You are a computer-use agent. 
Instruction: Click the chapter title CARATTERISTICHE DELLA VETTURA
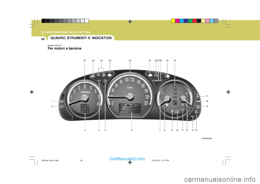pos(67,32)
